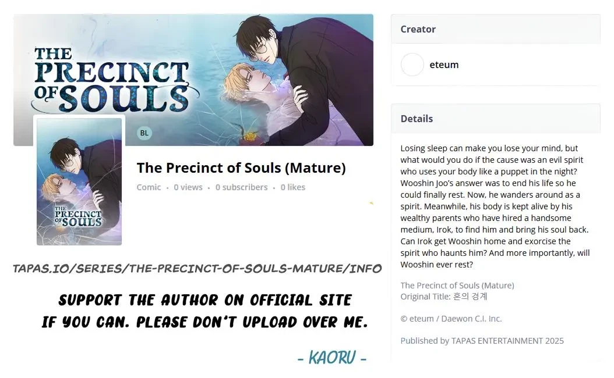Click the 0 views counter

click(188, 187)
